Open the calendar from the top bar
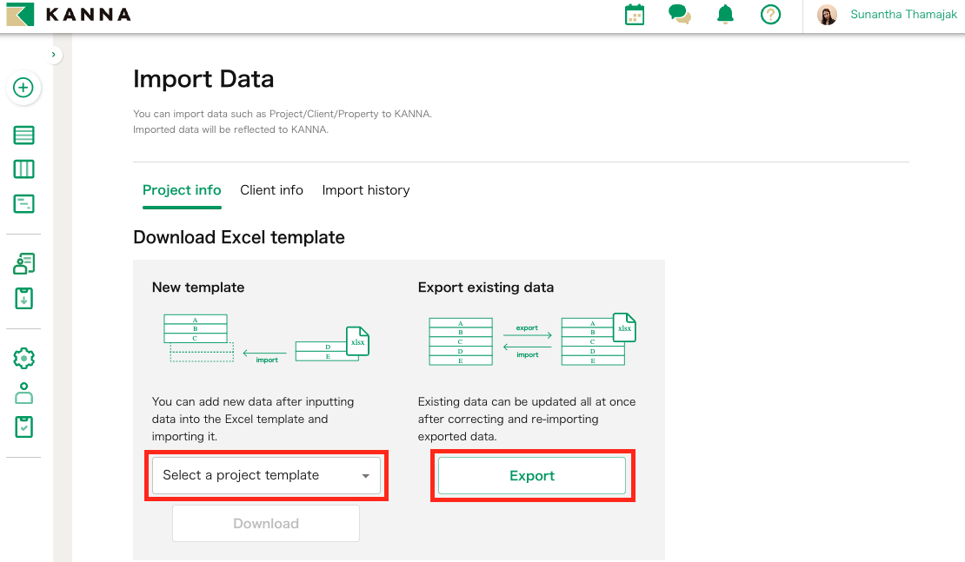Image resolution: width=965 pixels, height=562 pixels. [634, 15]
